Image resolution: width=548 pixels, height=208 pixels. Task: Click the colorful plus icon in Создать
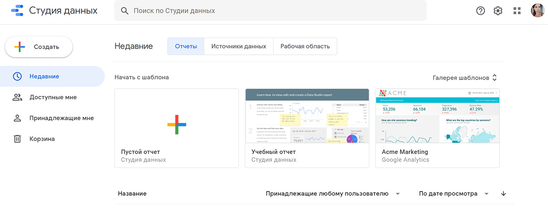point(19,47)
